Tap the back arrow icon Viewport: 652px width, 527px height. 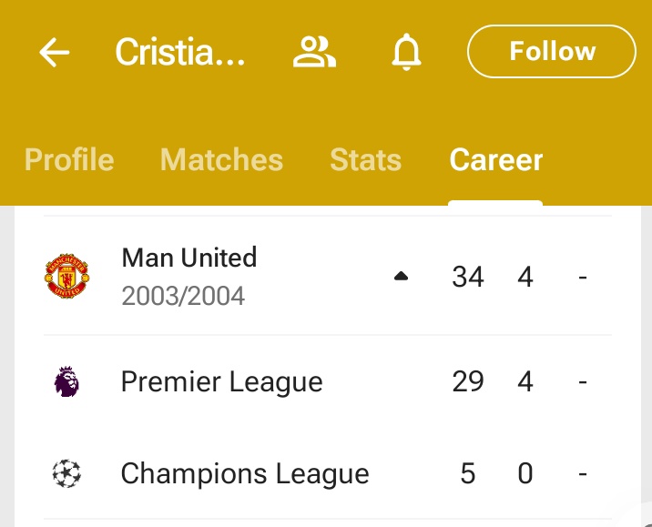pyautogui.click(x=54, y=52)
